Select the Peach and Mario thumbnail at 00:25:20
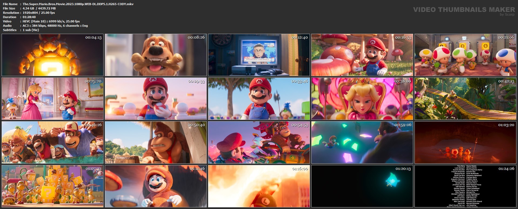 pyautogui.click(x=52, y=99)
